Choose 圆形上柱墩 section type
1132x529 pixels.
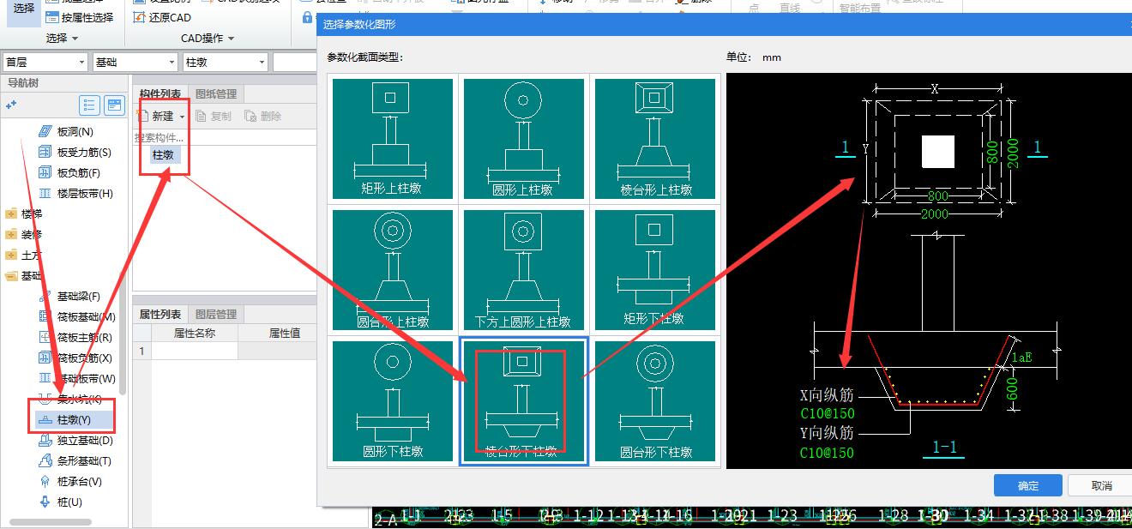(524, 138)
